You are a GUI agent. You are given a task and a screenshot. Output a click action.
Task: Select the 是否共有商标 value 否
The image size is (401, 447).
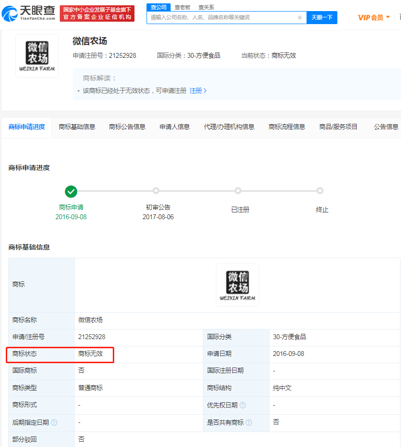[276, 422]
